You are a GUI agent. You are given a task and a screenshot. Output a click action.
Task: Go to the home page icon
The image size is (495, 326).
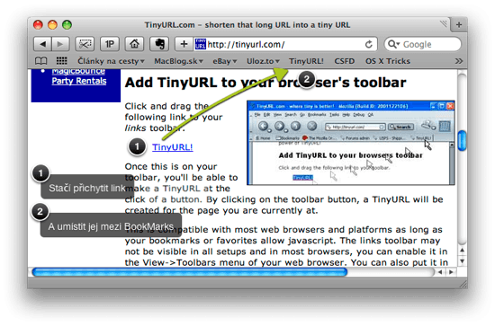pos(134,44)
